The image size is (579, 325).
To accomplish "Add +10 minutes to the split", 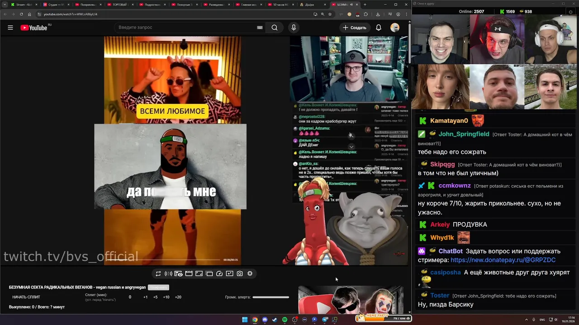I will (x=166, y=297).
